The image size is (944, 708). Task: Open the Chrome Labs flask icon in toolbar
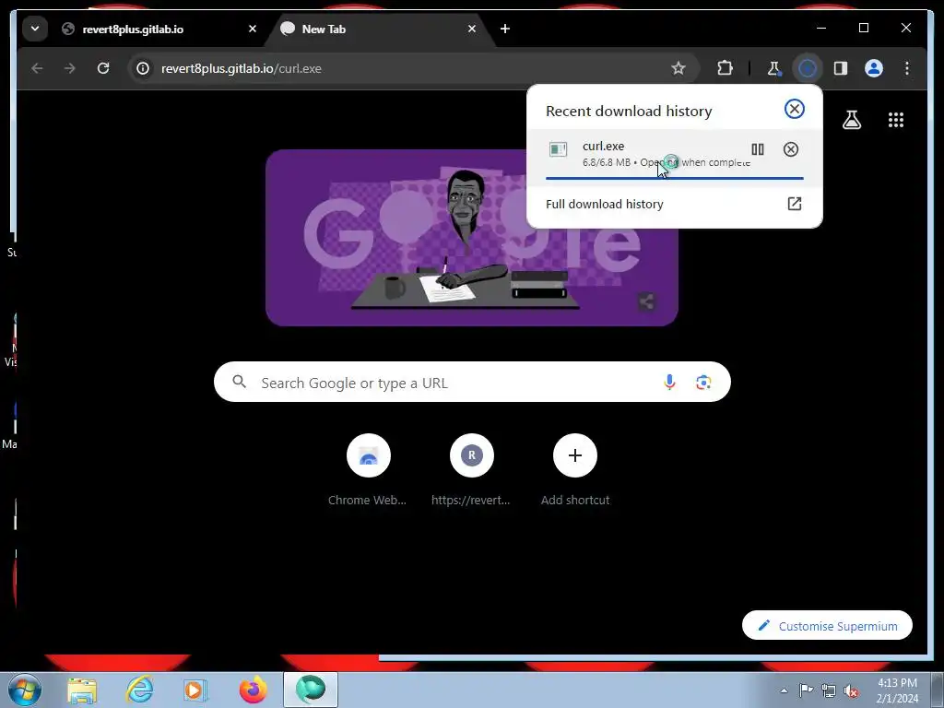pyautogui.click(x=773, y=68)
